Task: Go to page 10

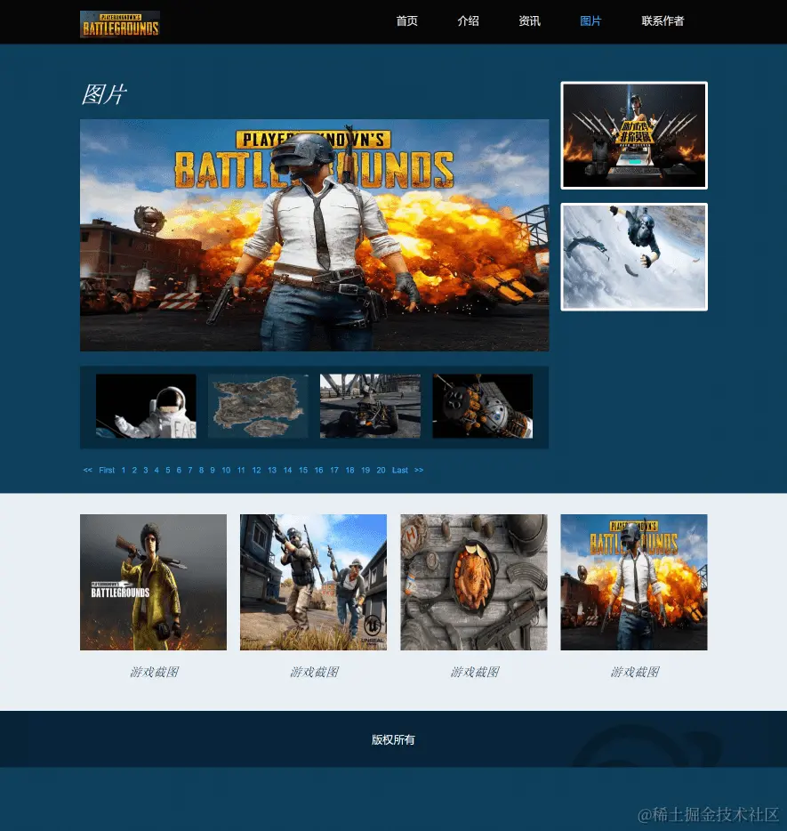Action: (226, 470)
